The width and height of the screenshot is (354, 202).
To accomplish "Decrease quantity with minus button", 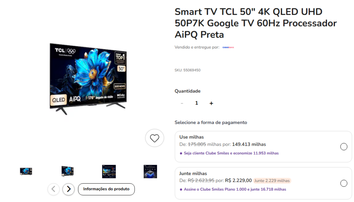I will tap(182, 103).
